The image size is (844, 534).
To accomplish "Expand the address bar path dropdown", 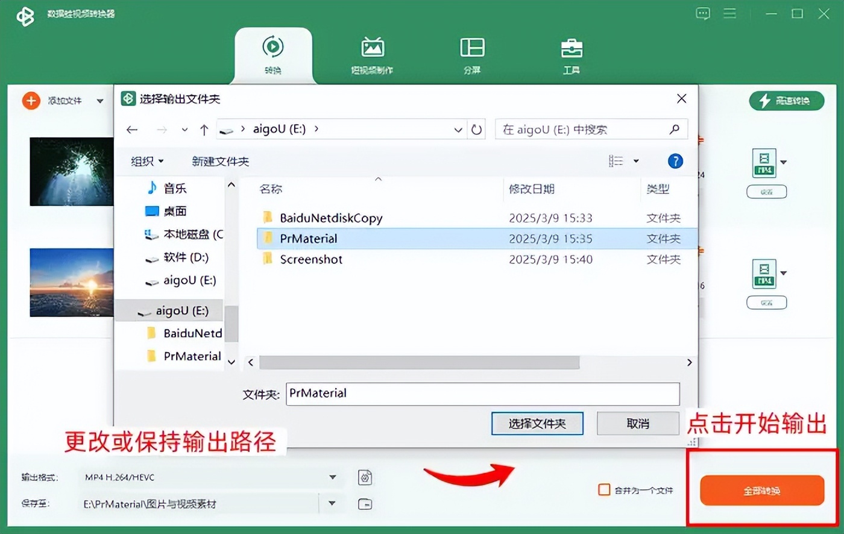I will point(458,129).
